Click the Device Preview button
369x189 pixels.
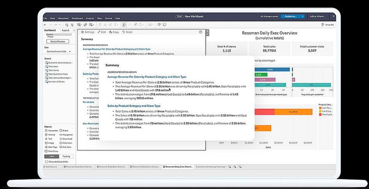[x=58, y=41]
